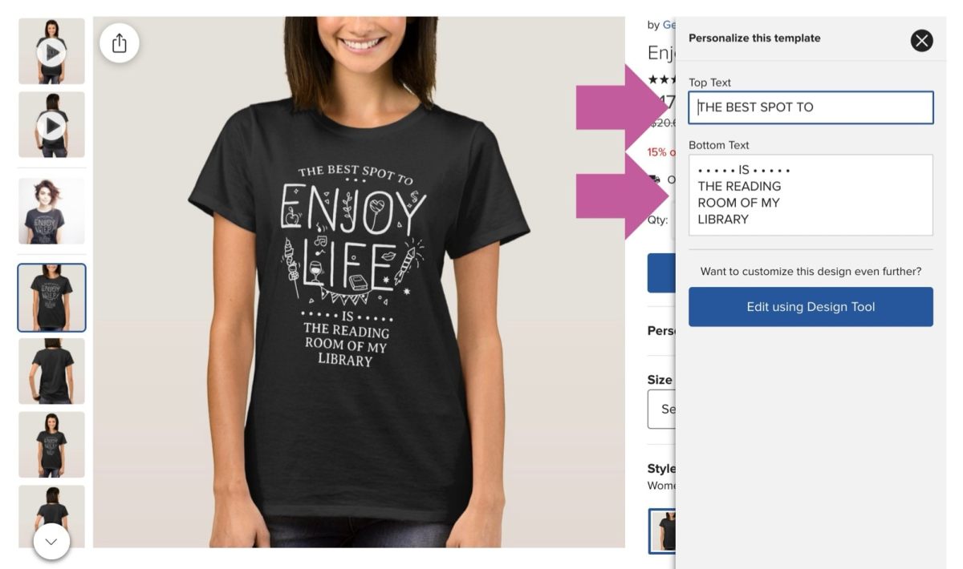Expand more thumbnails with down chevron
The width and height of the screenshot is (963, 569).
coord(51,542)
